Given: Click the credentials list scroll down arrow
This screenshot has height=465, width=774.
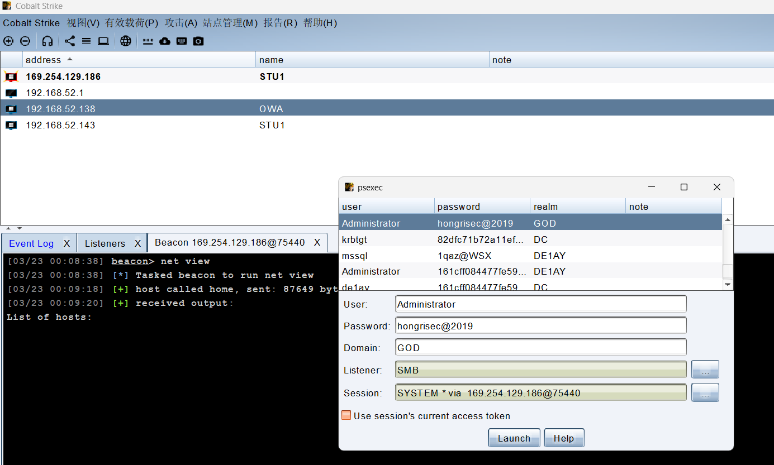Looking at the screenshot, I should (x=728, y=284).
